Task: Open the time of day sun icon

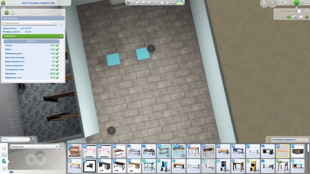Action: 180,2
